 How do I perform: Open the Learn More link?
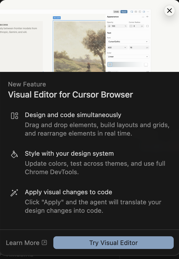pyautogui.click(x=26, y=243)
